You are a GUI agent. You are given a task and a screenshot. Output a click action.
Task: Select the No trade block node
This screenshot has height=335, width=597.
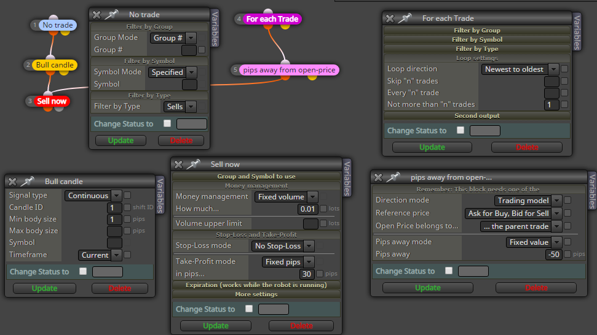tap(58, 25)
